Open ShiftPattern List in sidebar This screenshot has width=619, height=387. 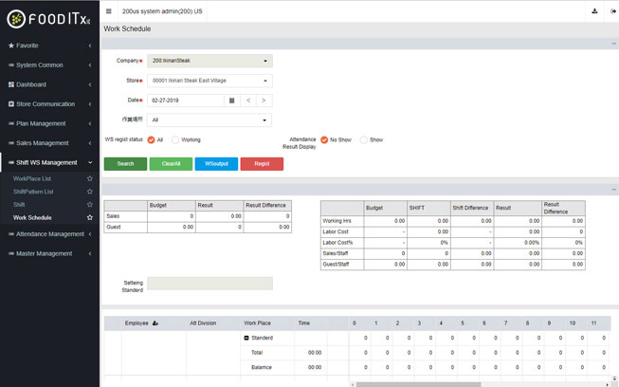[33, 192]
